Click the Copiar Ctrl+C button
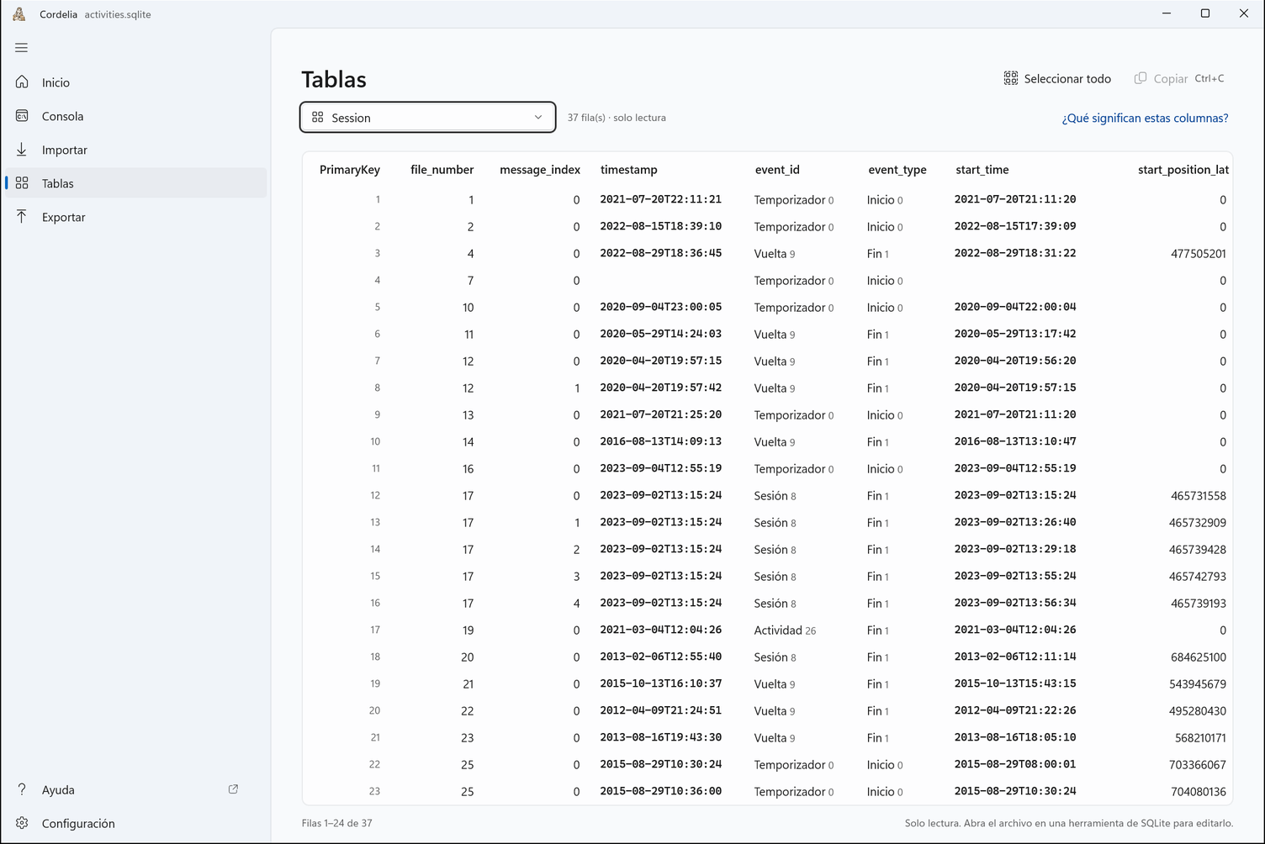The image size is (1265, 844). [1179, 78]
